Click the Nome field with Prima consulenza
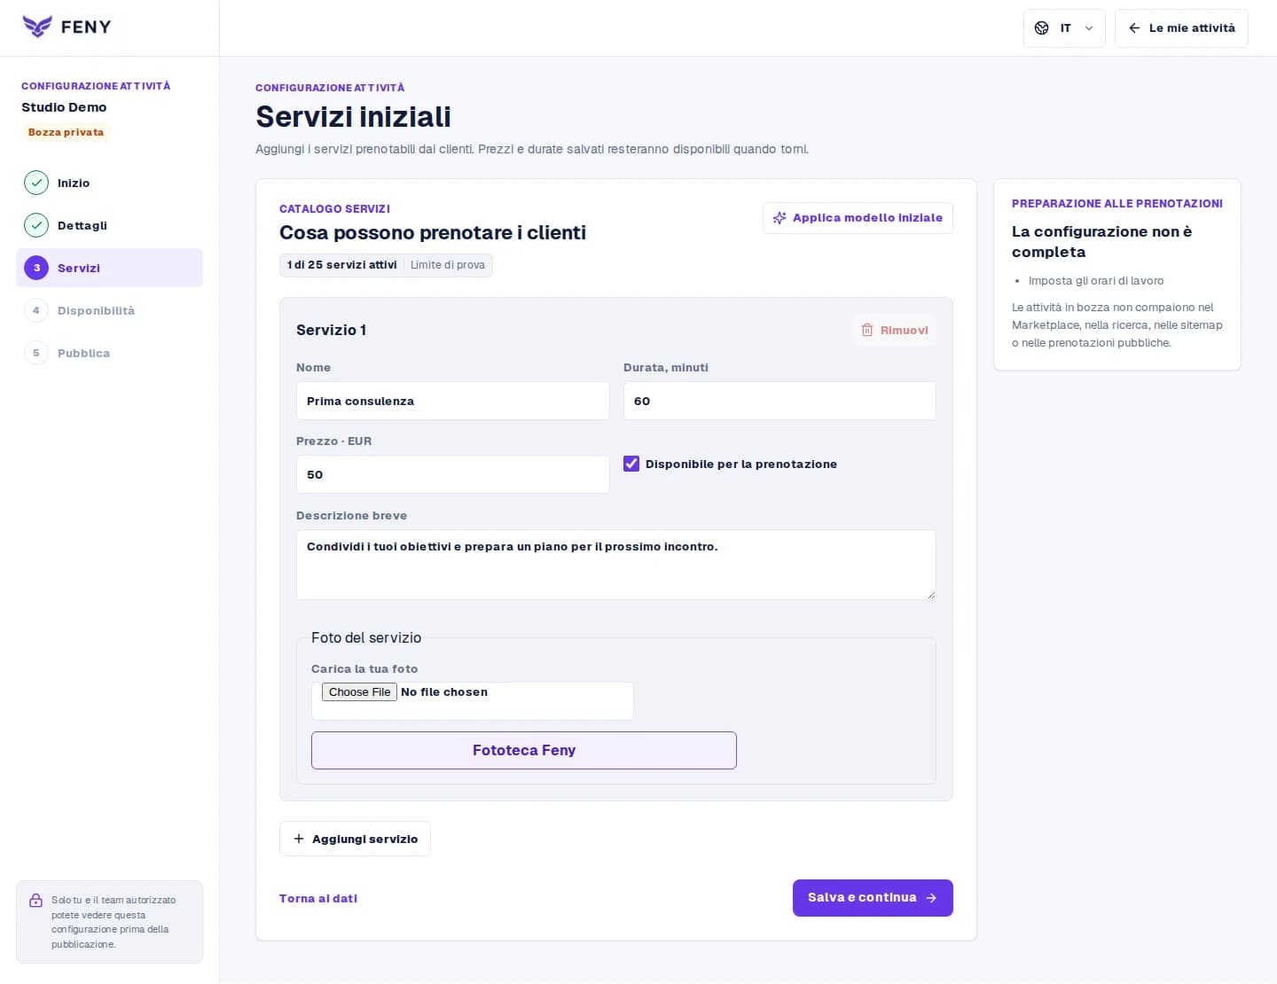1277x984 pixels. coord(452,401)
